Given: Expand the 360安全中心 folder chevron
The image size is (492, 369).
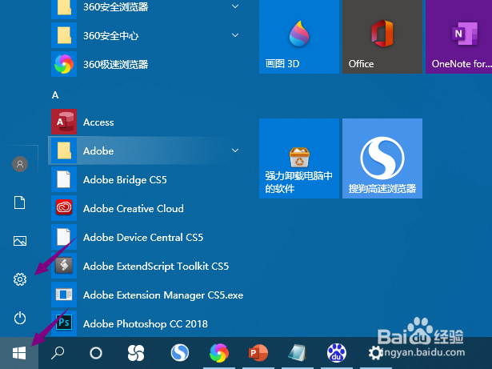Looking at the screenshot, I should pos(235,35).
